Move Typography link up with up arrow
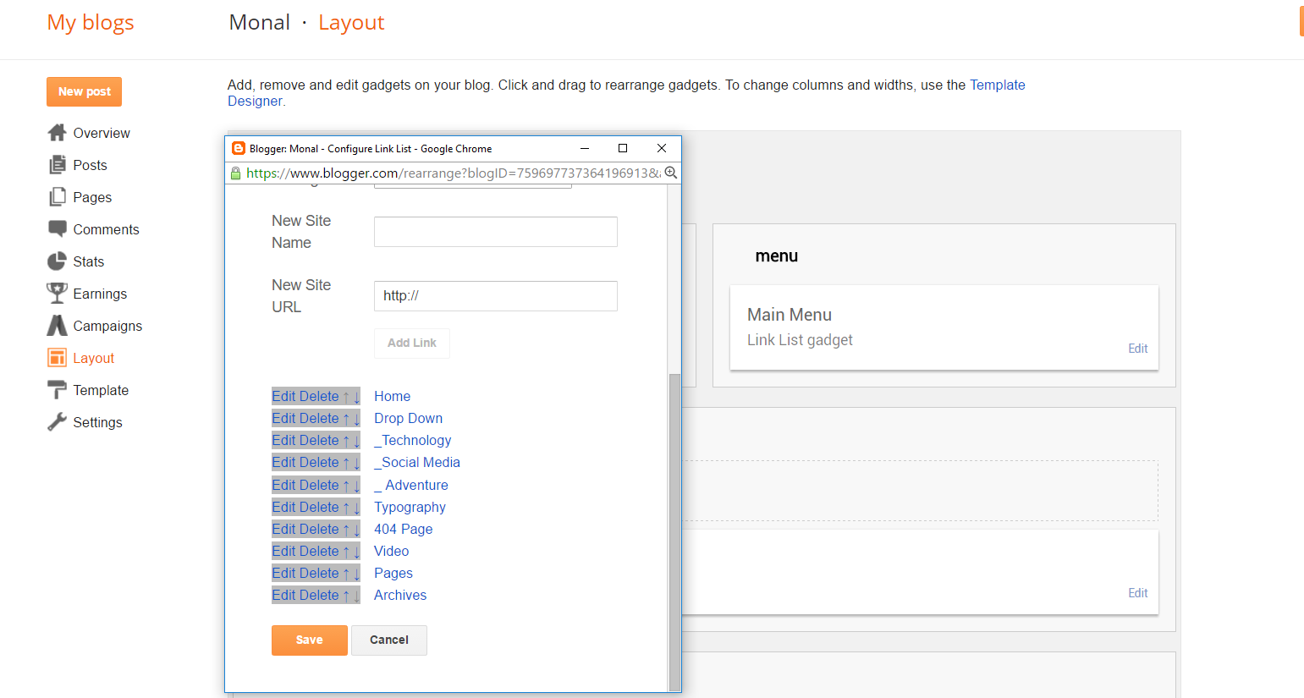This screenshot has width=1304, height=698. click(346, 508)
